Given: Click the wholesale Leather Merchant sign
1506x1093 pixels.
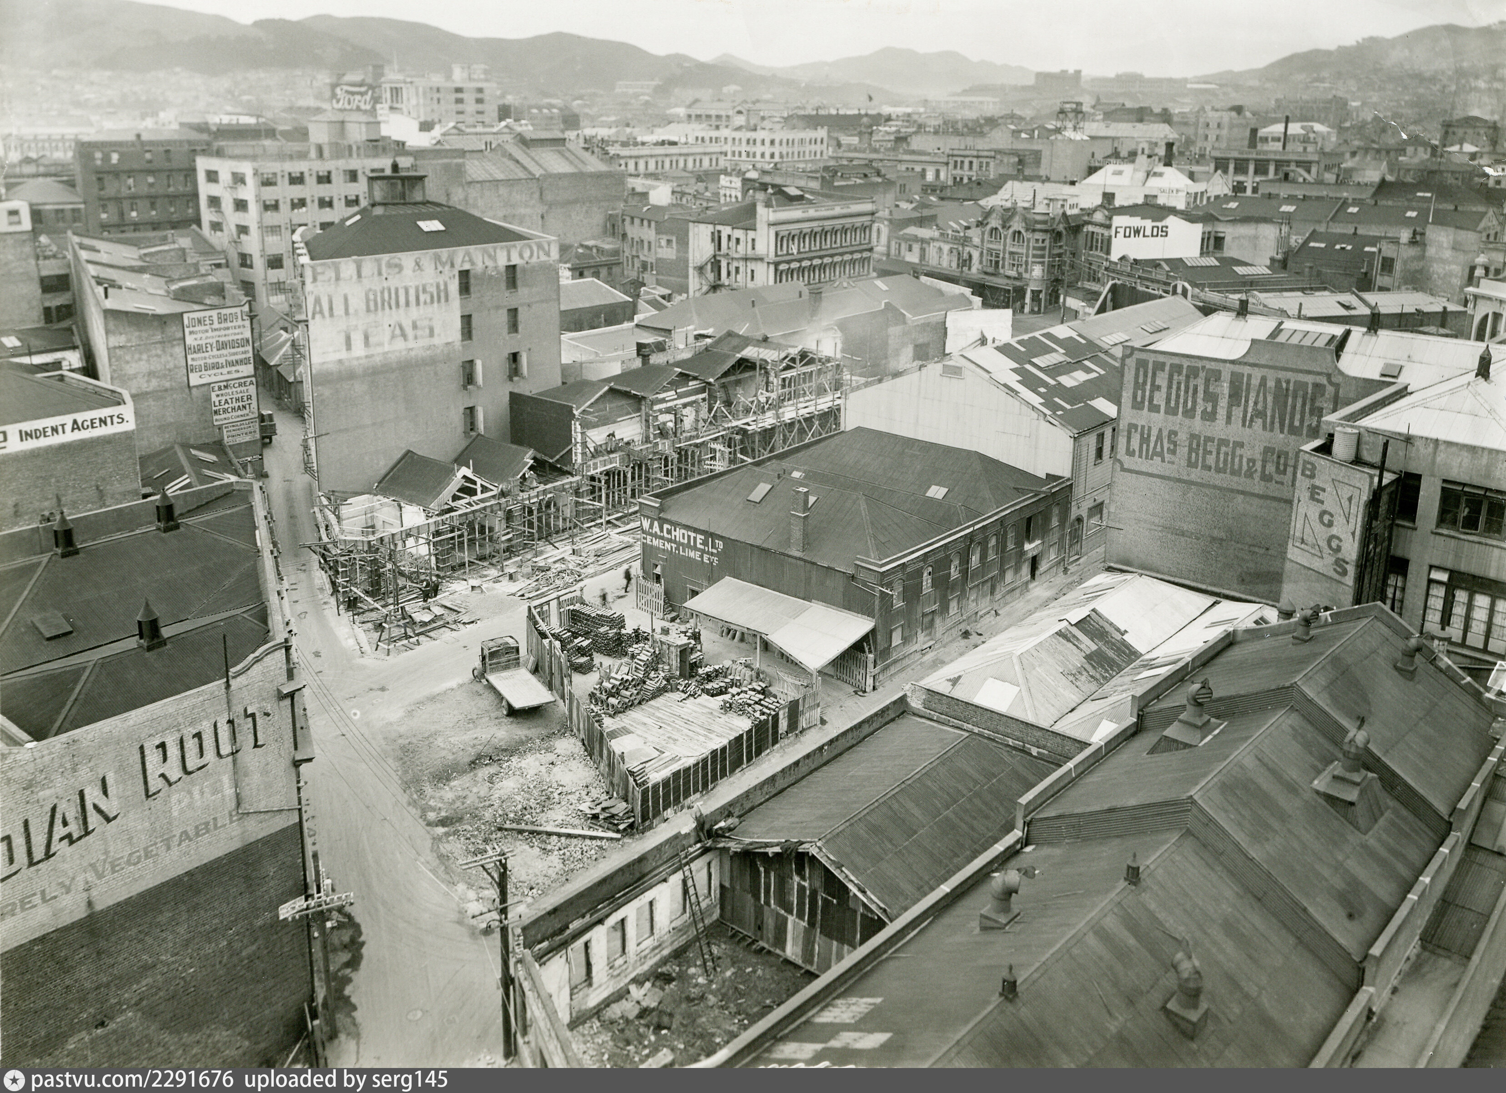Looking at the screenshot, I should click(234, 402).
